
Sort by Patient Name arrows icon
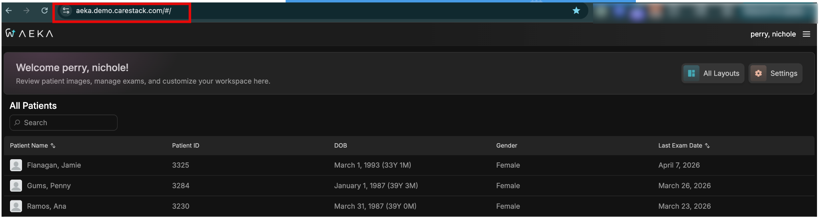(x=53, y=146)
